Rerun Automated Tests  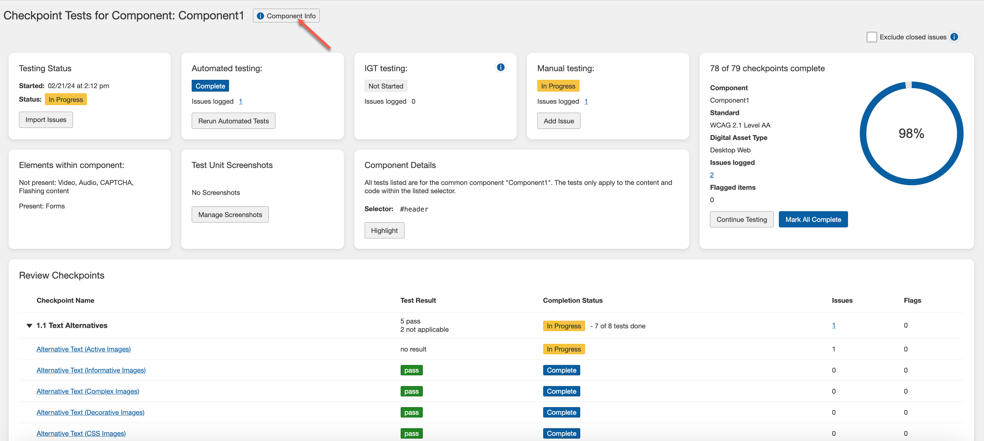point(233,121)
